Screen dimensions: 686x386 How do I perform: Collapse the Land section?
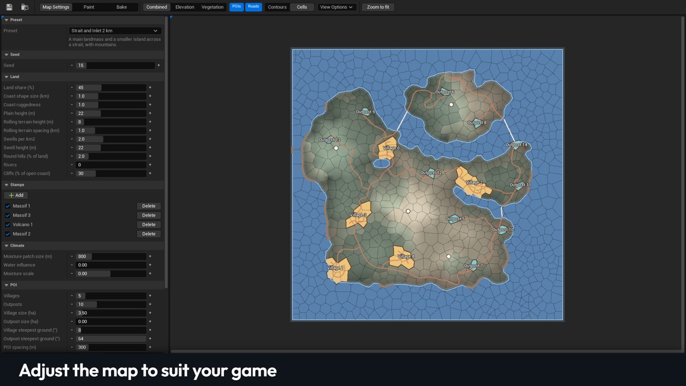pos(6,77)
